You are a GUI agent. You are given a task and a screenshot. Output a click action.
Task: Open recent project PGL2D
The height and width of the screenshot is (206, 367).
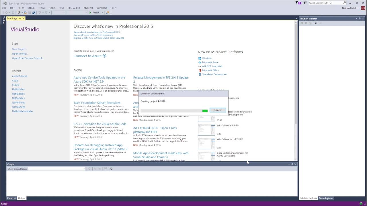coord(16,85)
